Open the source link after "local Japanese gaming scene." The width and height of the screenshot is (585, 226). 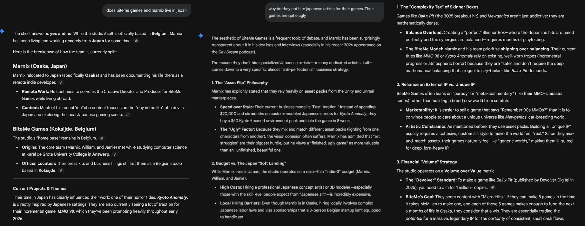point(128,115)
